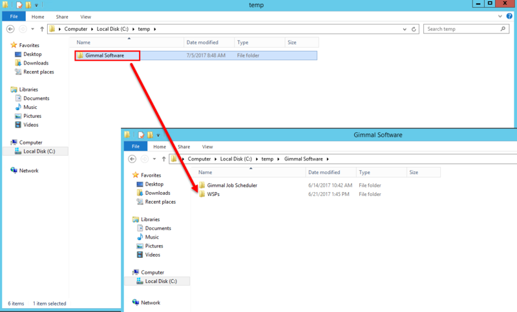
Task: Open the WSPs folder
Action: point(213,194)
